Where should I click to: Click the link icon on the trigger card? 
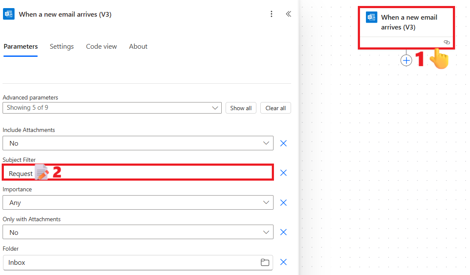pos(446,42)
